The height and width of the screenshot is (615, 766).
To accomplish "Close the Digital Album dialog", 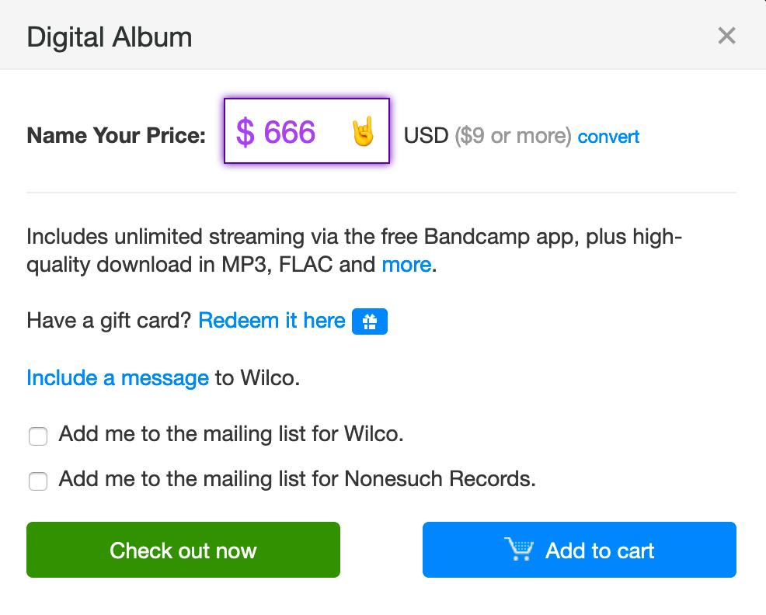I will (726, 36).
